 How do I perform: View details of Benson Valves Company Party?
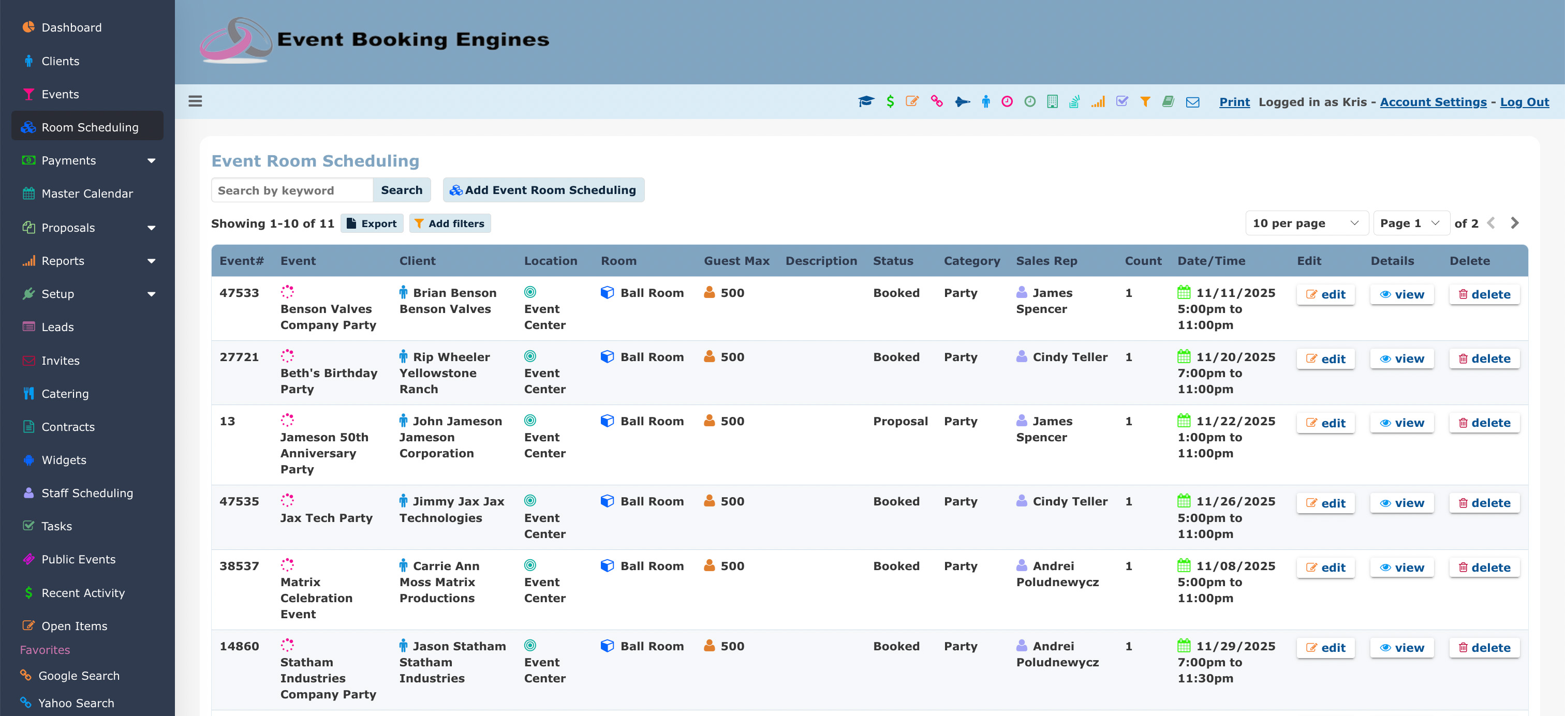click(1401, 294)
